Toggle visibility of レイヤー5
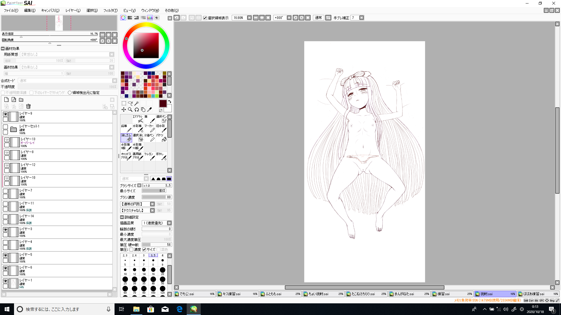This screenshot has width=561, height=315. (5, 255)
